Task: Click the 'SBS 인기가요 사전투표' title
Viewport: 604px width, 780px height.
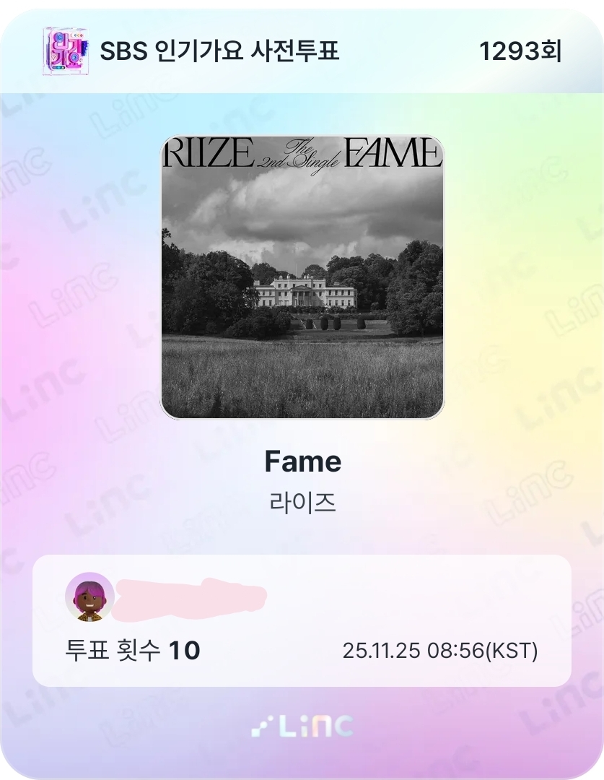Action: [219, 51]
